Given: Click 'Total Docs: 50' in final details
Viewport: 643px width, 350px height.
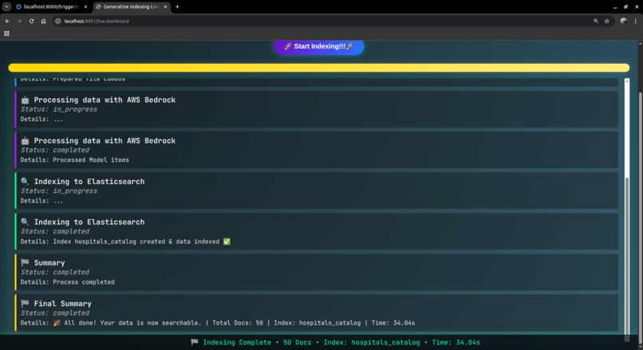Looking at the screenshot, I should [x=238, y=323].
